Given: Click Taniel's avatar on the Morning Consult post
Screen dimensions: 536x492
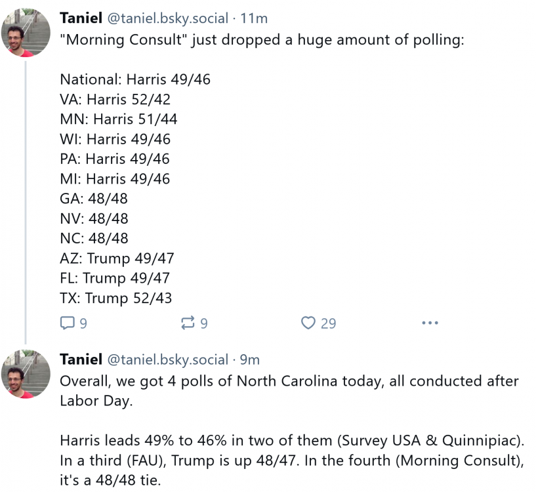Looking at the screenshot, I should point(26,33).
